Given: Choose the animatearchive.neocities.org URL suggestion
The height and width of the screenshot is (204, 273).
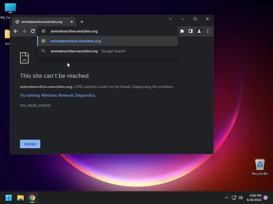Looking at the screenshot, I should [x=108, y=41].
